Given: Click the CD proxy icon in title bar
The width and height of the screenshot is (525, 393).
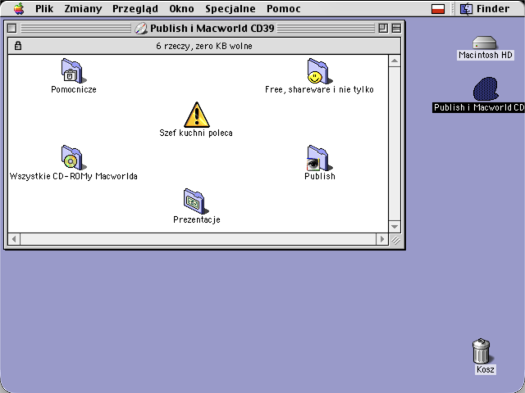Looking at the screenshot, I should tap(141, 29).
